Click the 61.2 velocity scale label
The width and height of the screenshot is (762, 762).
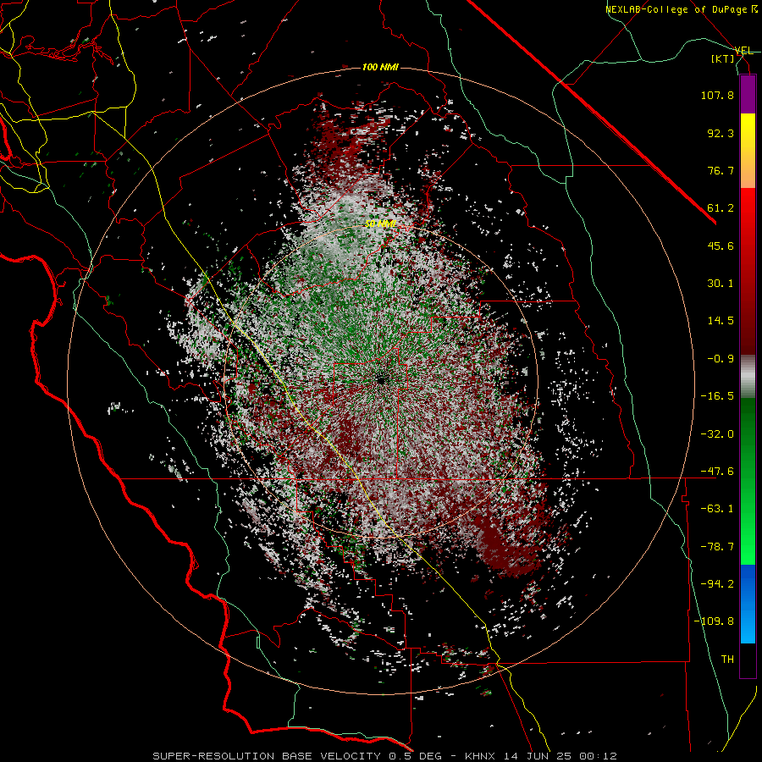721,208
